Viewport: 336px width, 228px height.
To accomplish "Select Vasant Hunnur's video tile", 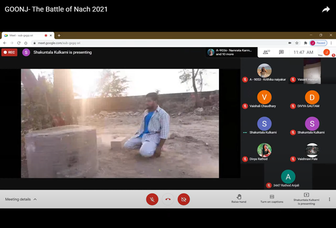I will (312, 71).
